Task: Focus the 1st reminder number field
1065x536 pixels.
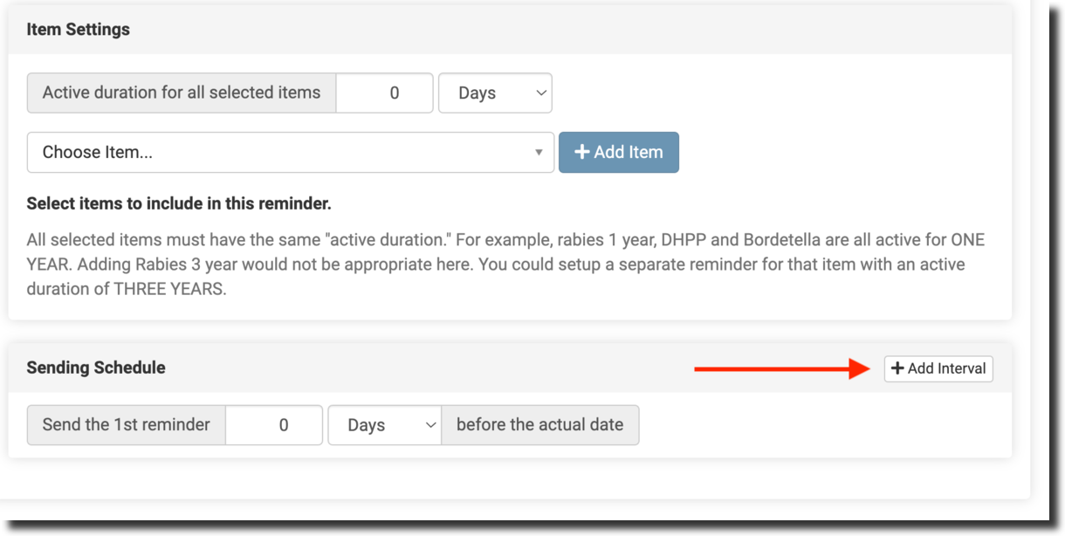Action: tap(274, 425)
